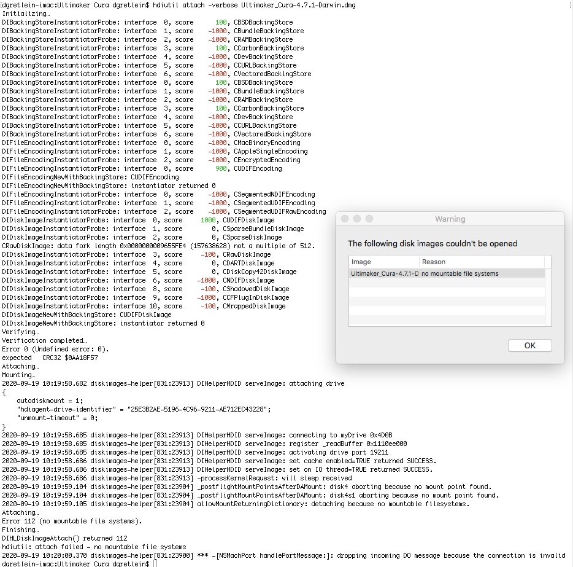This screenshot has width=573, height=567.
Task: Click the 'hdiagent-drive-identifier' line
Action: [144, 409]
